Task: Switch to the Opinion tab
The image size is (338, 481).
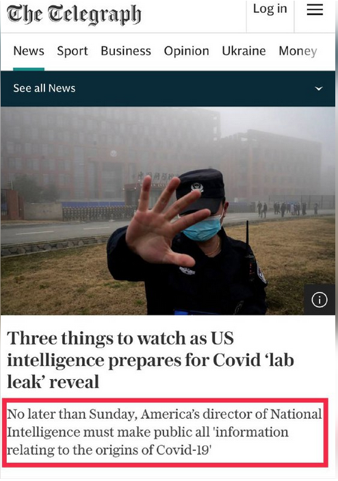Action: click(187, 51)
